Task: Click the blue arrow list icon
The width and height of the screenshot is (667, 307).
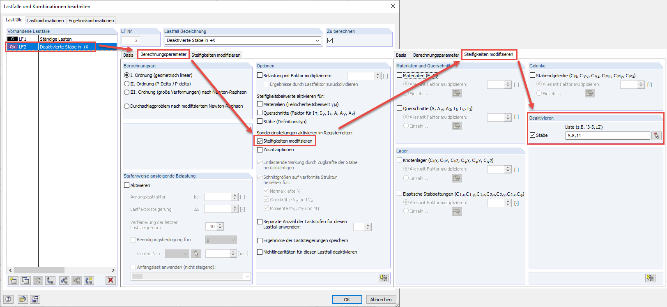Action: point(89,280)
